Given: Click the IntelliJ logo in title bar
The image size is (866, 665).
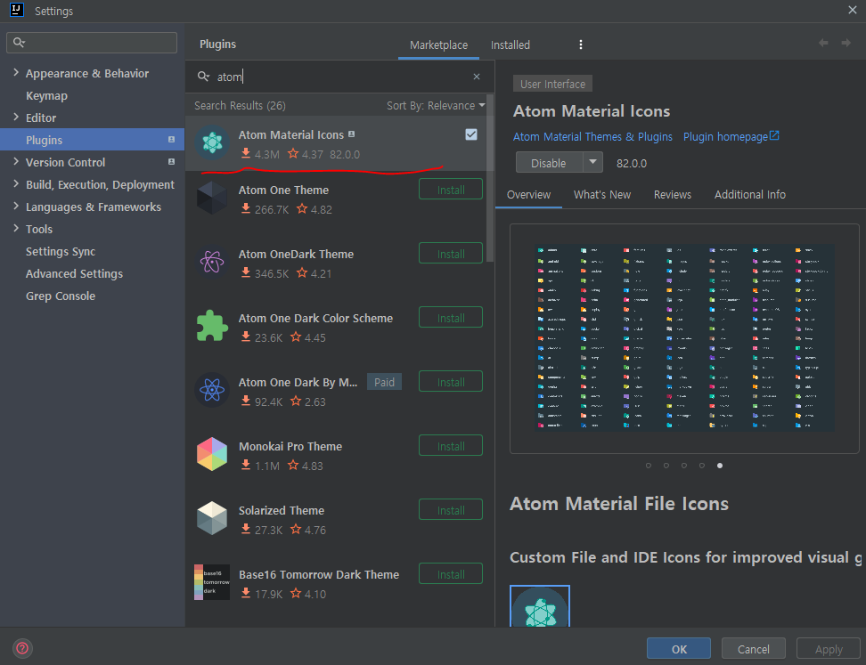Looking at the screenshot, I should (17, 10).
